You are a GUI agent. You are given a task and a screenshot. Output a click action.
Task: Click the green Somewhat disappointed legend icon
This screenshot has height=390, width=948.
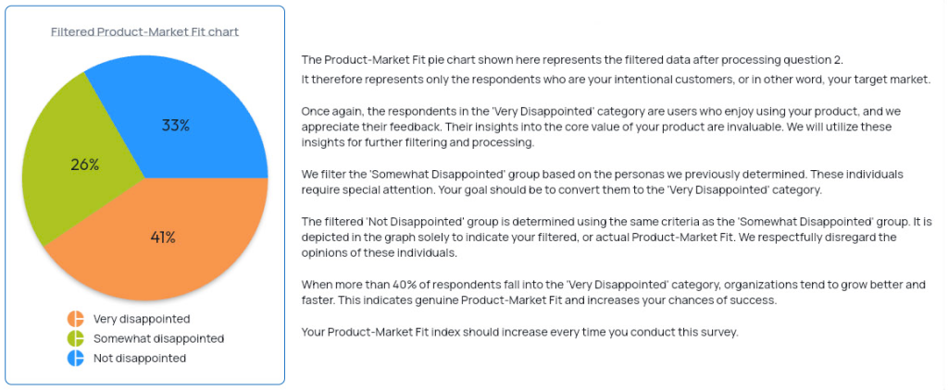[x=76, y=338]
